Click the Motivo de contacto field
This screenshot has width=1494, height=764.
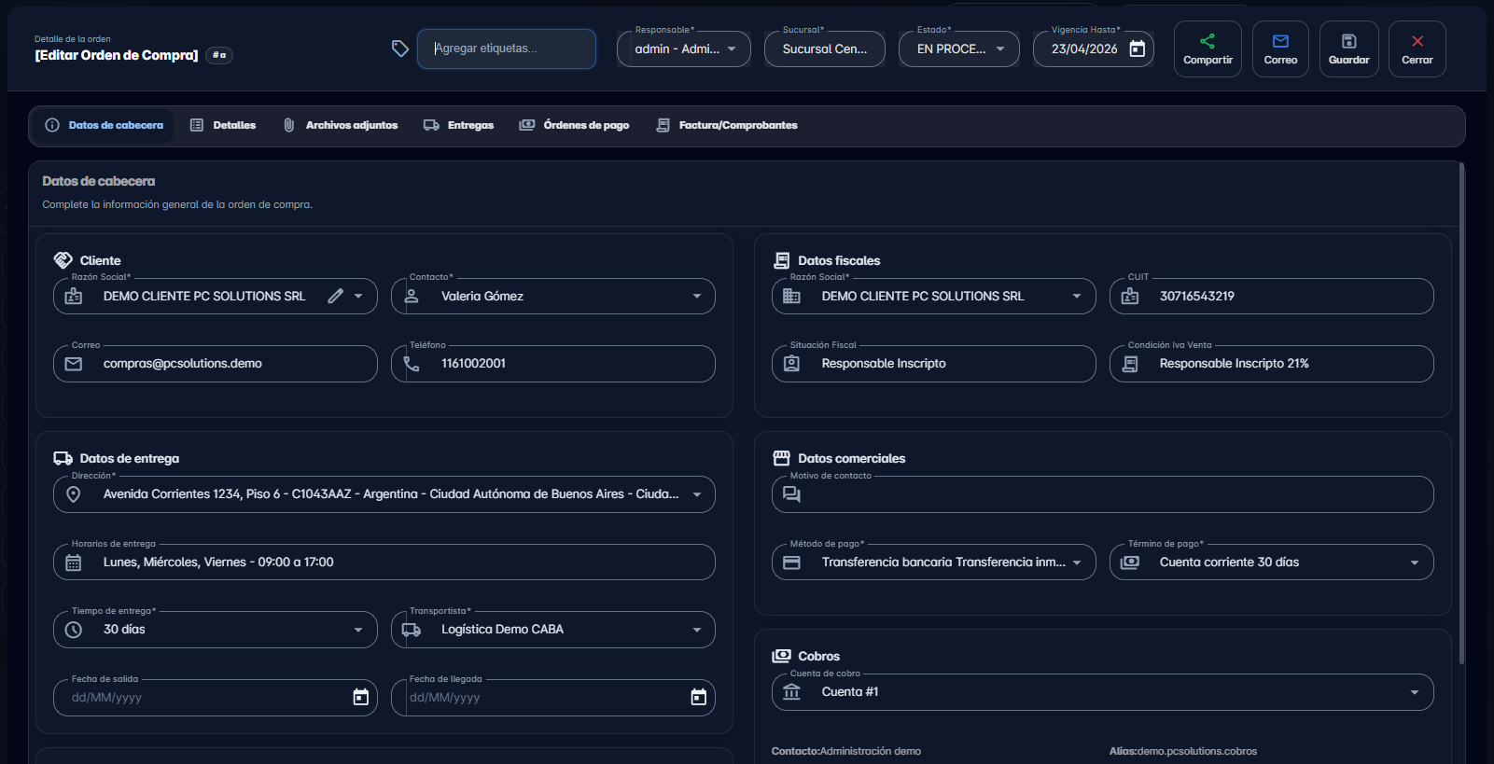(1103, 494)
